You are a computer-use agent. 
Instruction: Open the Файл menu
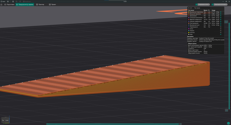click(3, 1)
